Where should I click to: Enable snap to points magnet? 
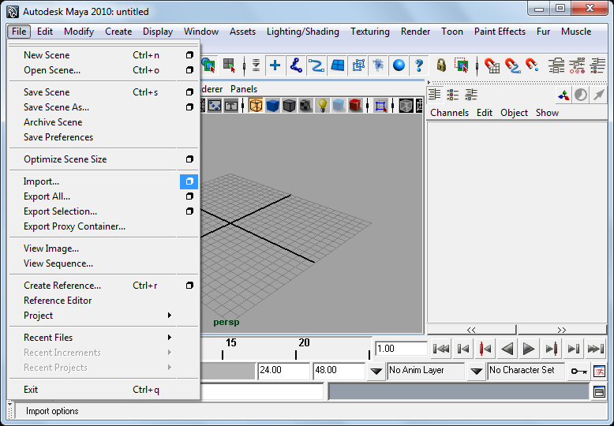click(x=532, y=65)
